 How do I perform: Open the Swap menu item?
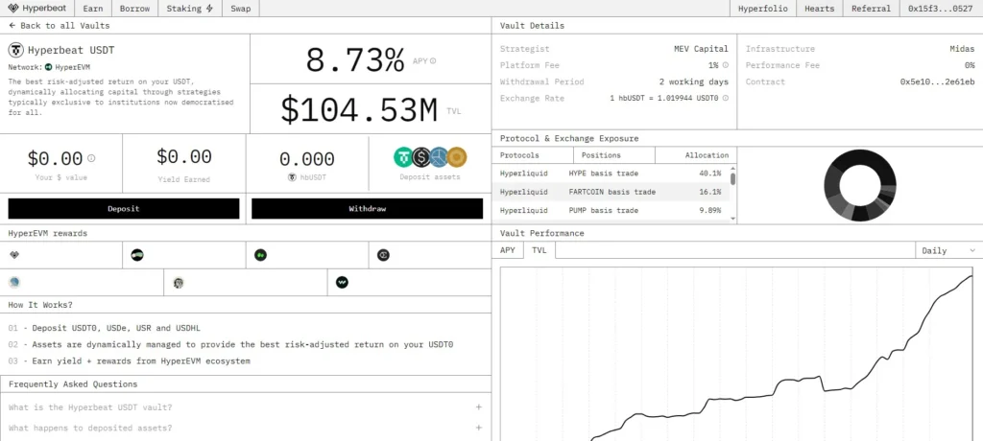(x=240, y=8)
